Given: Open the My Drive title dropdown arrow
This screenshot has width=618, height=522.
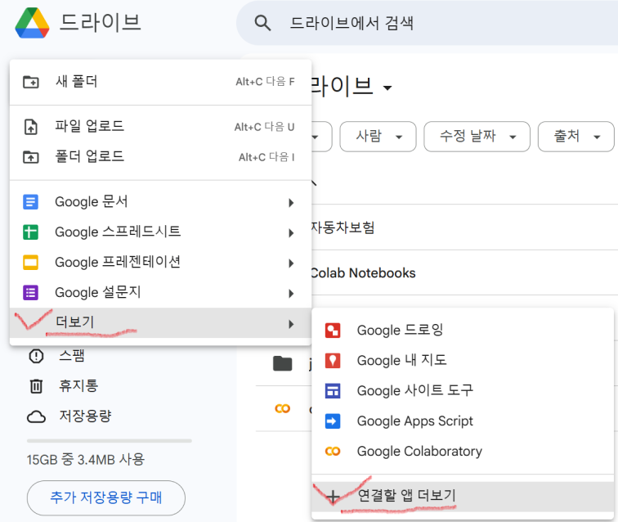Looking at the screenshot, I should tap(387, 88).
